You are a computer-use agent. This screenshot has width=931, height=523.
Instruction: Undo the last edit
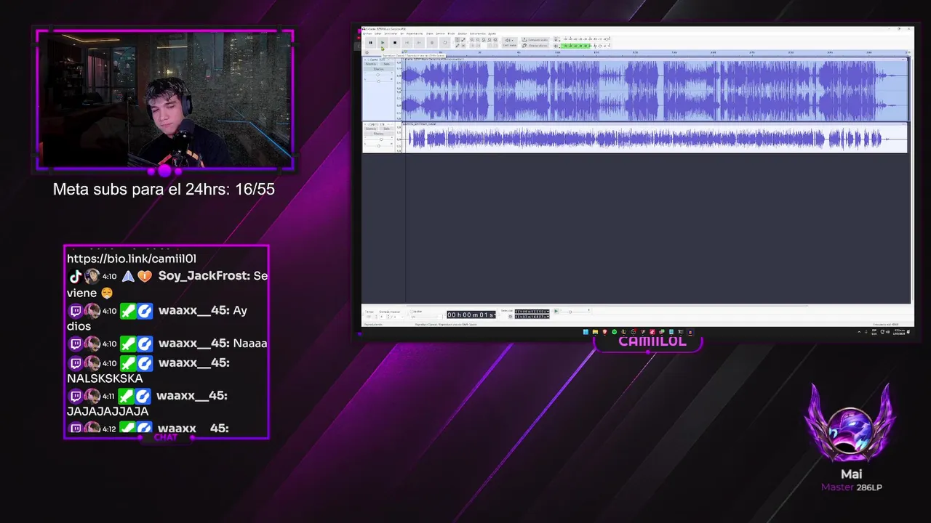pyautogui.click(x=490, y=46)
